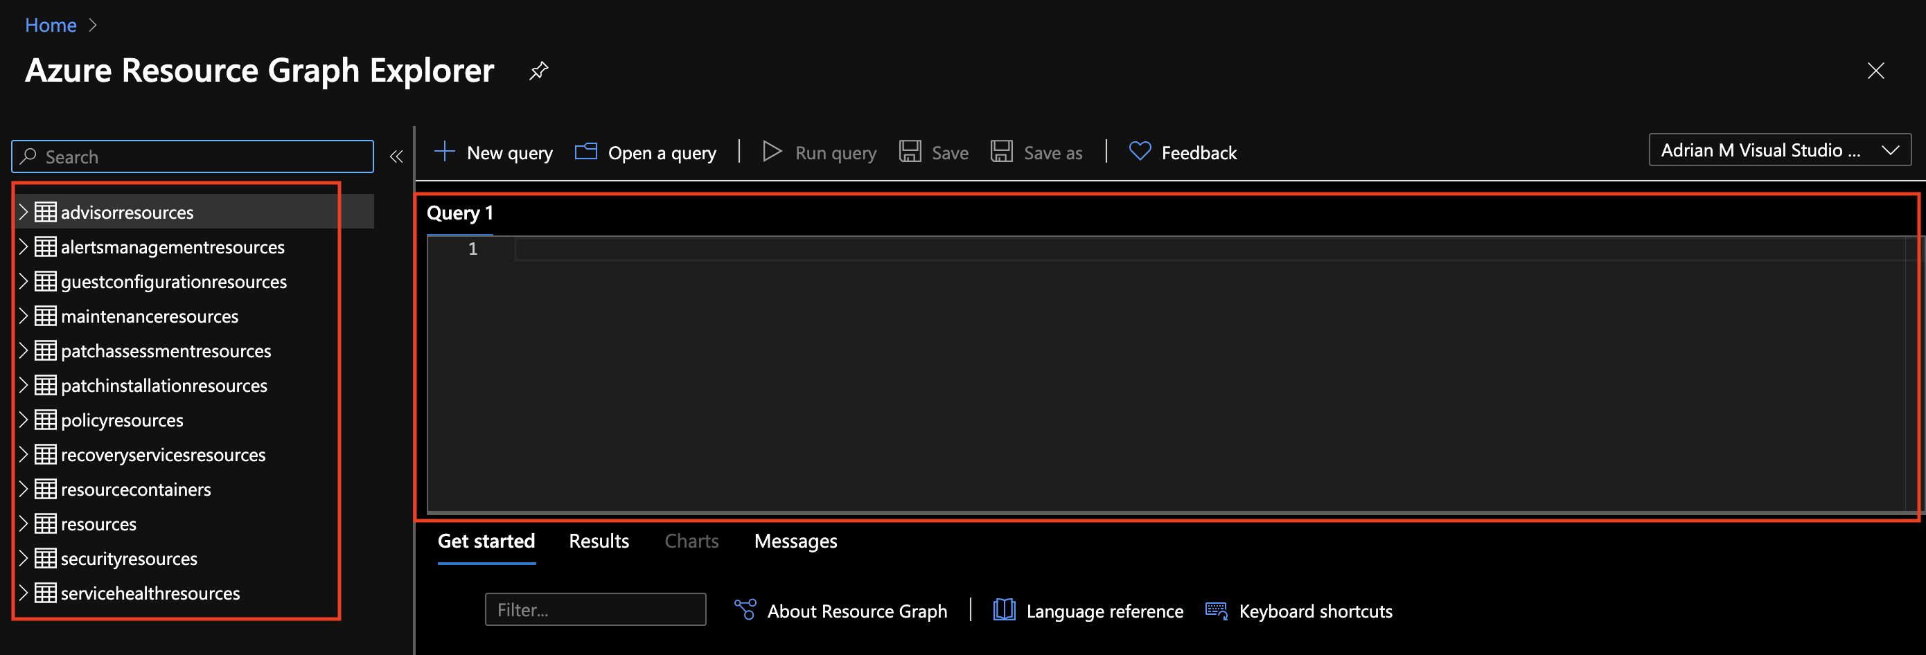Expand the resources tree node
The image size is (1926, 655).
coord(23,523)
